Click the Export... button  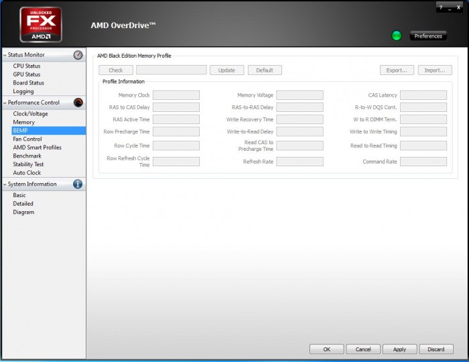(x=397, y=70)
